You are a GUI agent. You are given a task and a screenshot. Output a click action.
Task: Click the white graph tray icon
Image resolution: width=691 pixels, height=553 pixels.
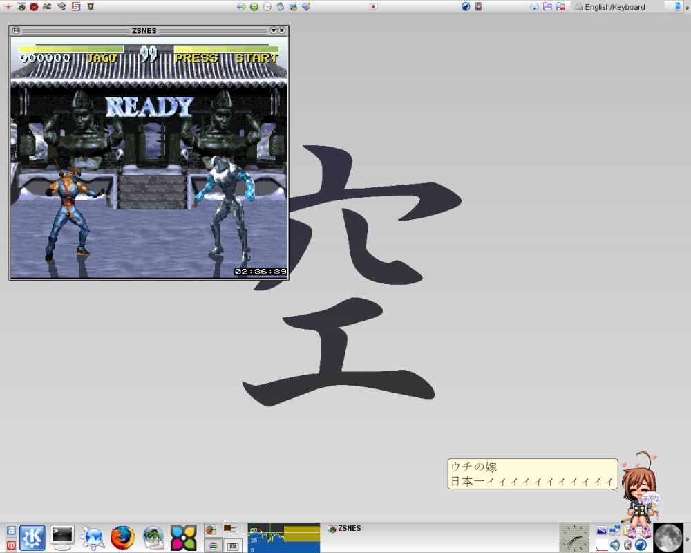point(602,545)
